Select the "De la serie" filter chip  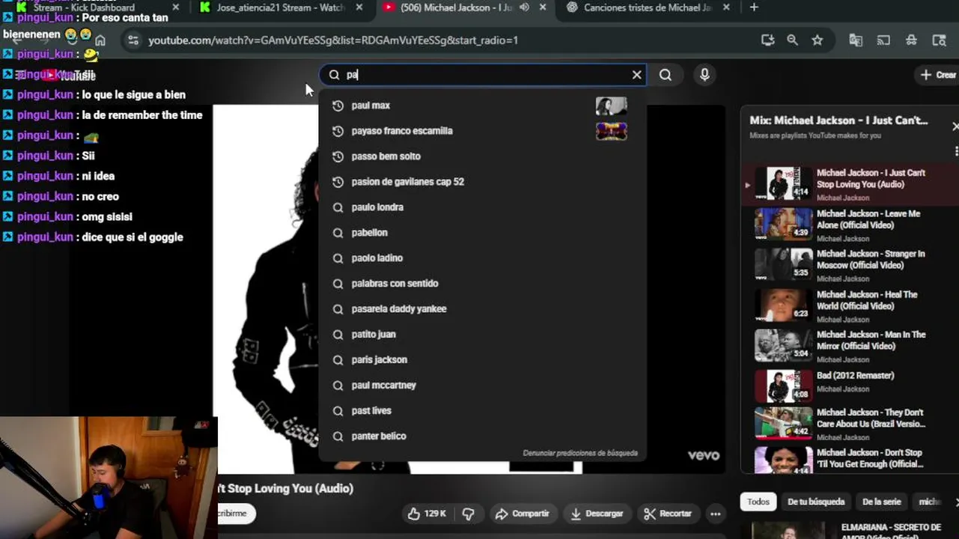click(882, 502)
